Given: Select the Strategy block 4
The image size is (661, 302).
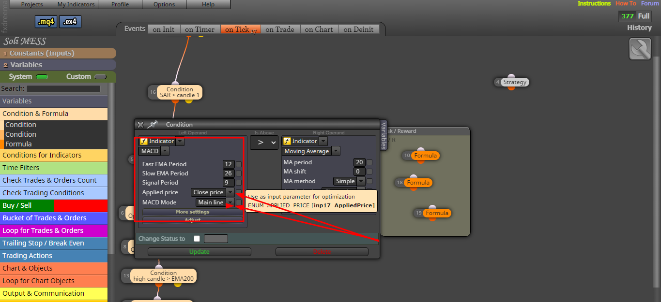Looking at the screenshot, I should tap(514, 82).
